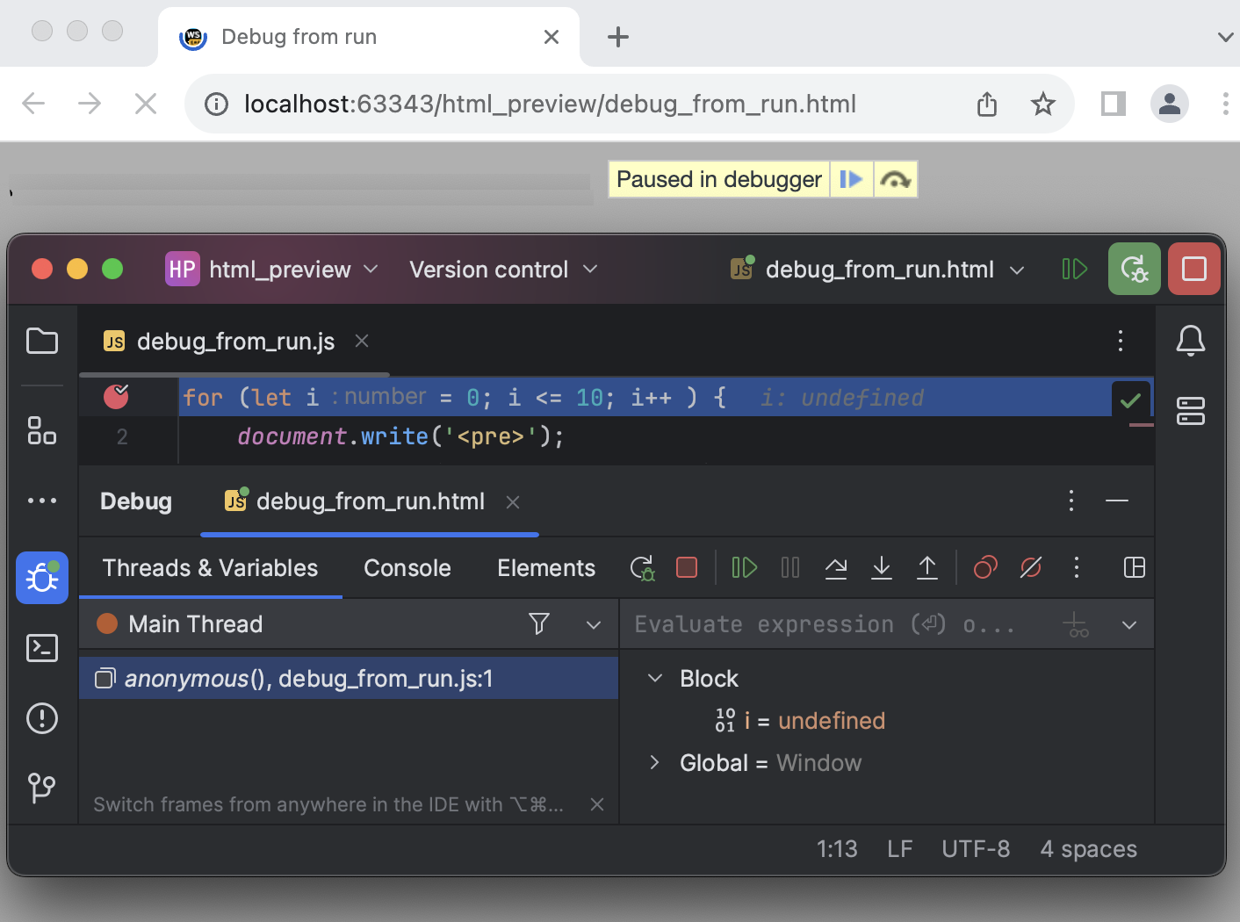Click the anonymous() stack frame entry
This screenshot has width=1240, height=922.
309,678
